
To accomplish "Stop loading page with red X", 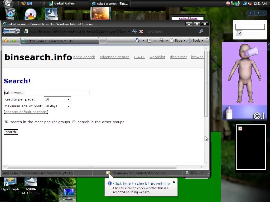I will (x=141, y=32).
